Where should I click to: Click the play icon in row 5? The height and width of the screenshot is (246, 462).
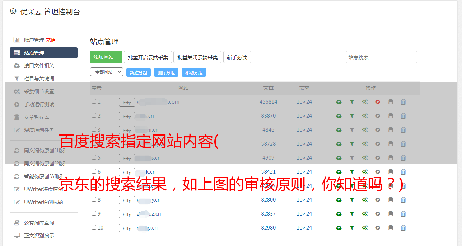[x=378, y=158]
